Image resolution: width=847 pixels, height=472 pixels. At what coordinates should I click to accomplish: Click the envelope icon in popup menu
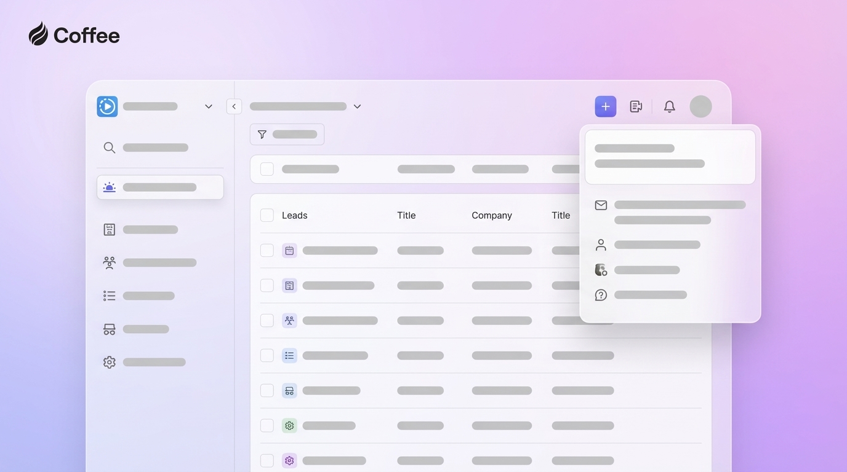coord(601,205)
